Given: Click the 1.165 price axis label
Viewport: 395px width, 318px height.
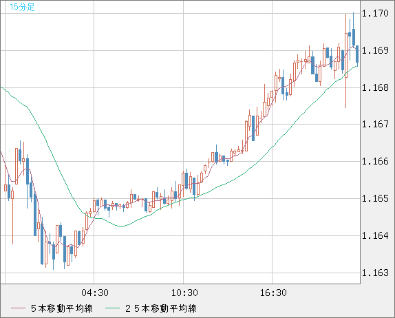Looking at the screenshot, I should (x=375, y=198).
